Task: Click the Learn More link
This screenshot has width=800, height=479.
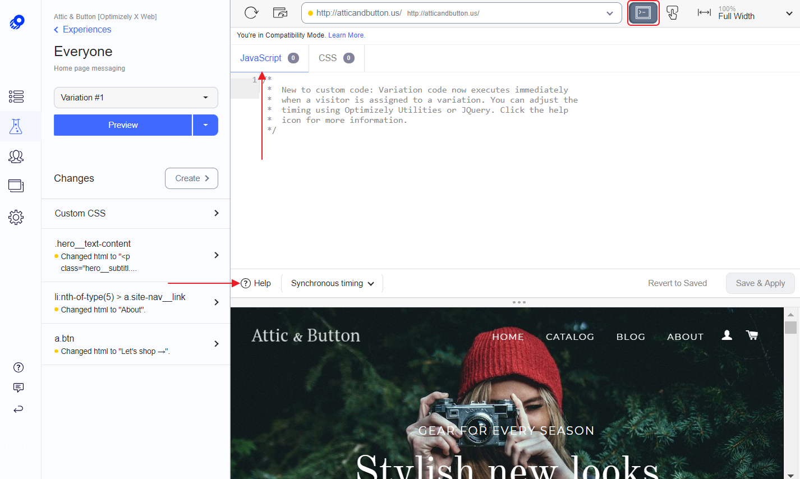Action: pos(346,35)
